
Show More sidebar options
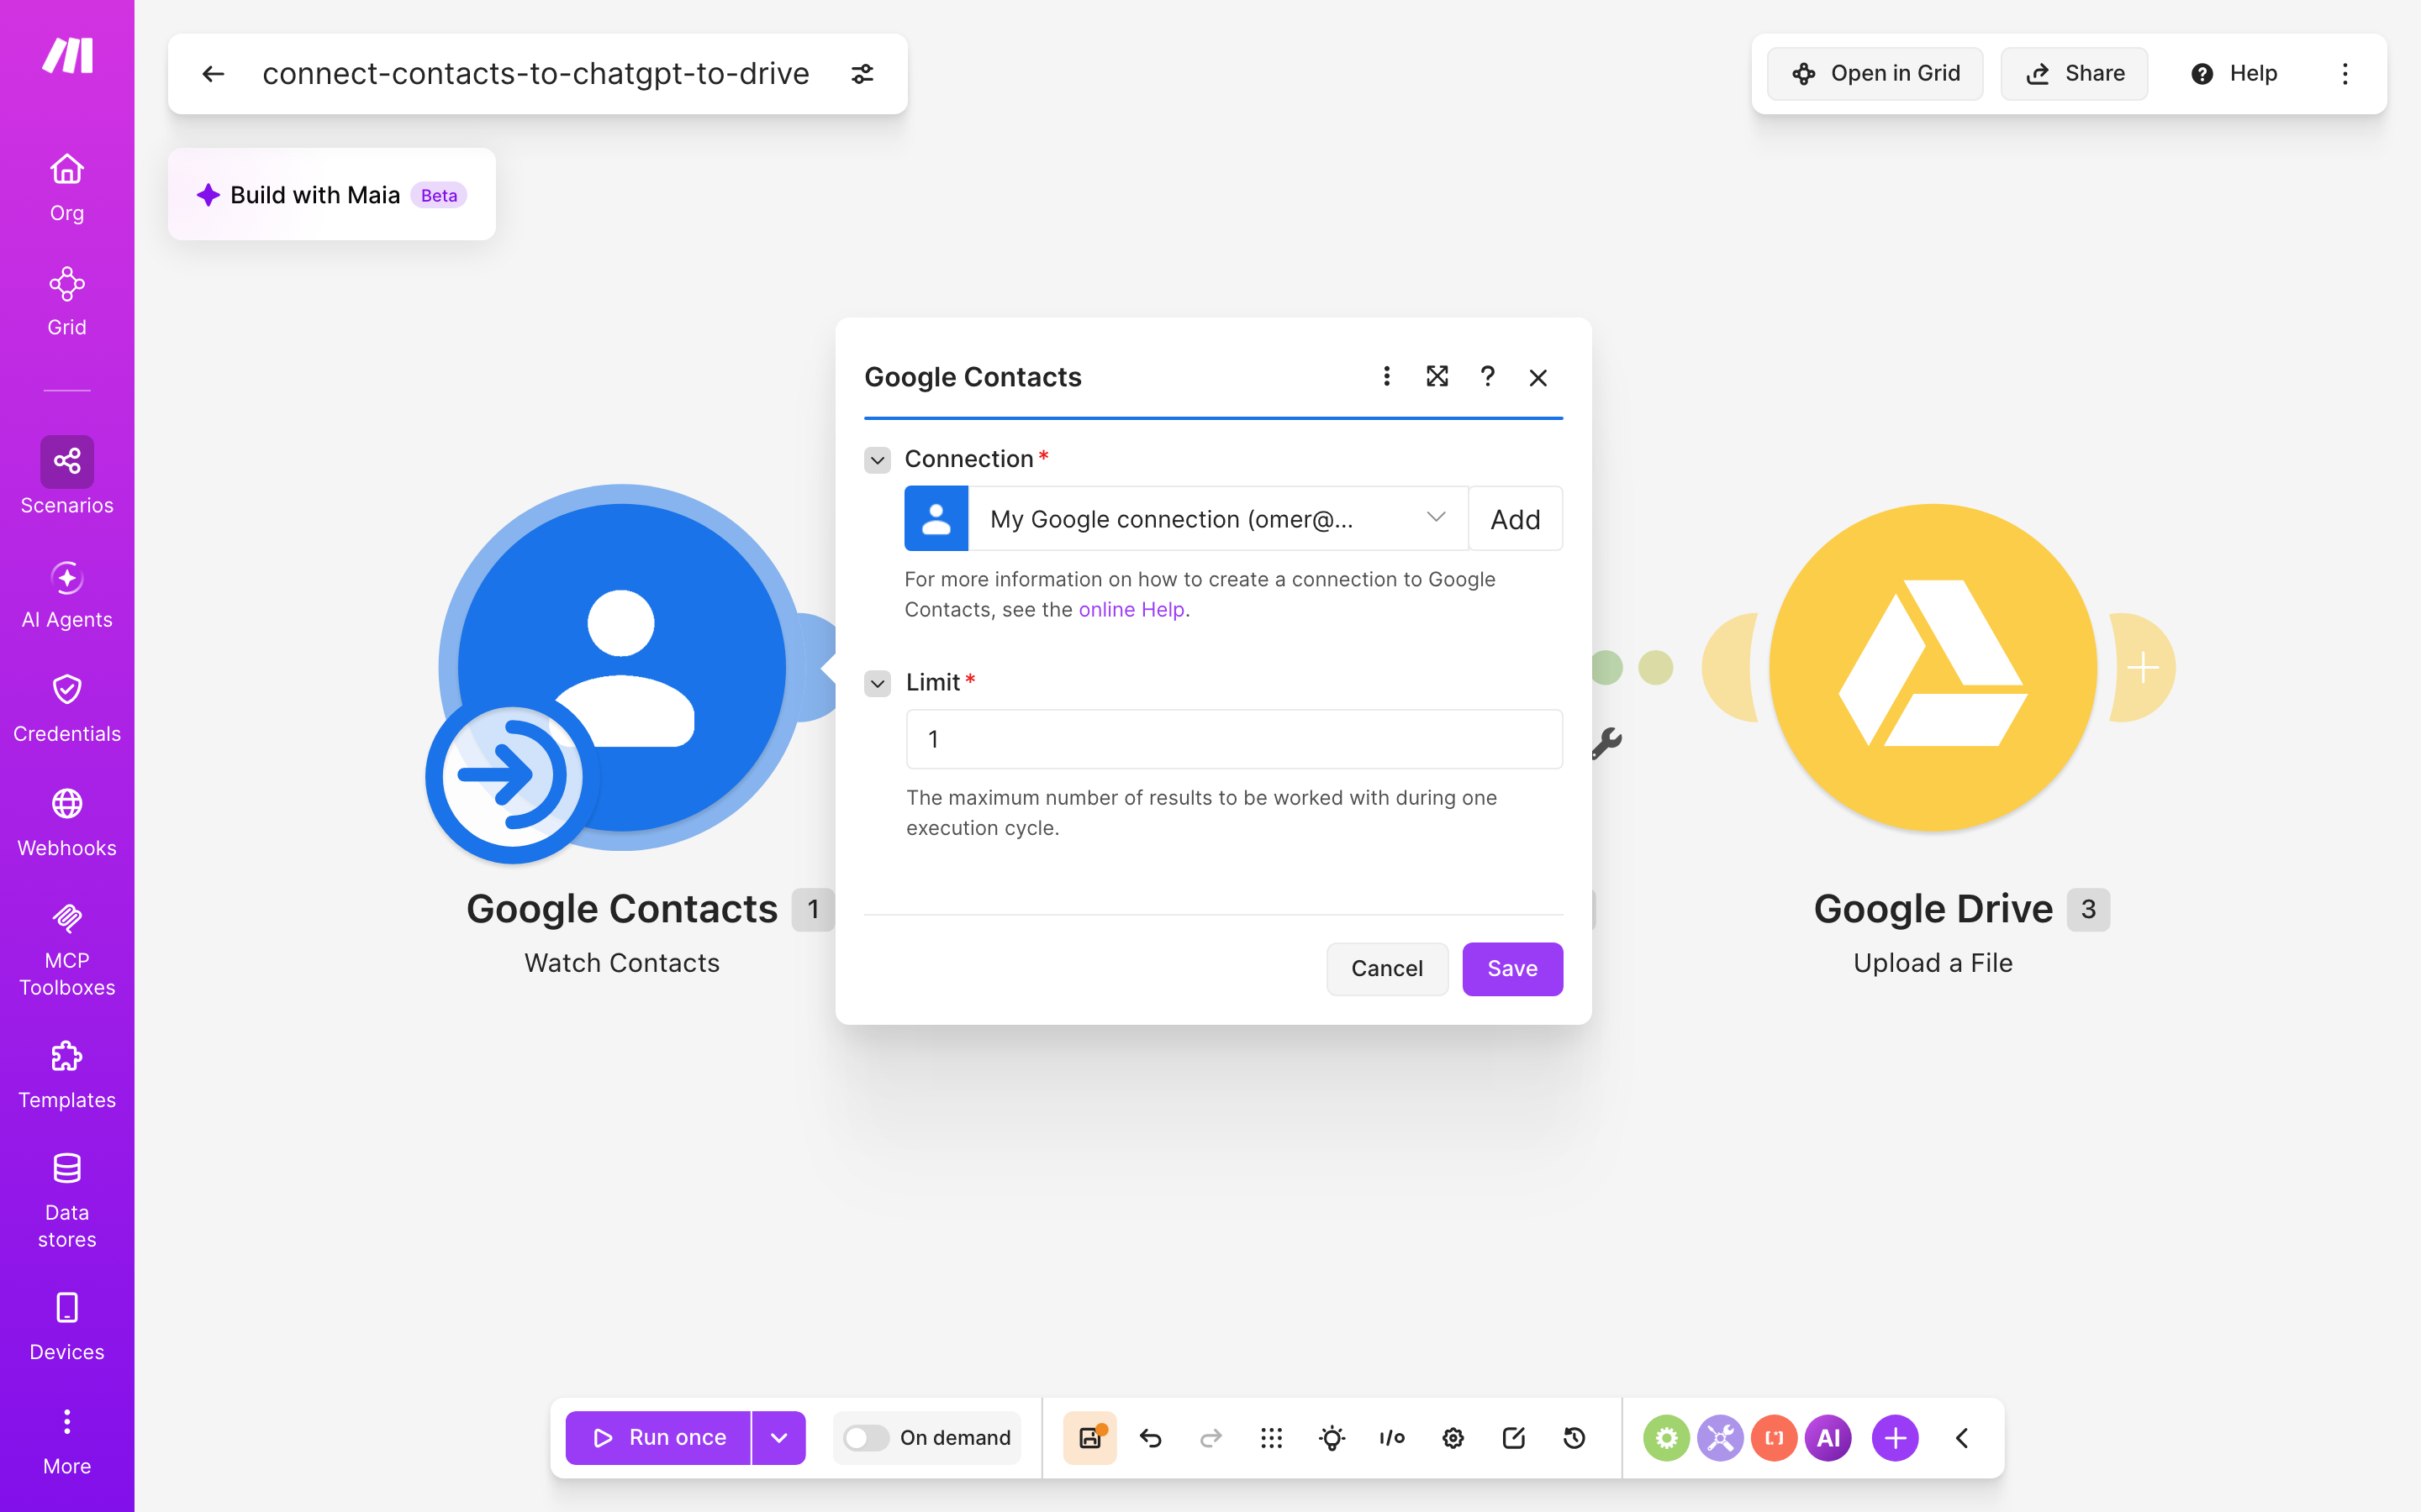(x=67, y=1442)
